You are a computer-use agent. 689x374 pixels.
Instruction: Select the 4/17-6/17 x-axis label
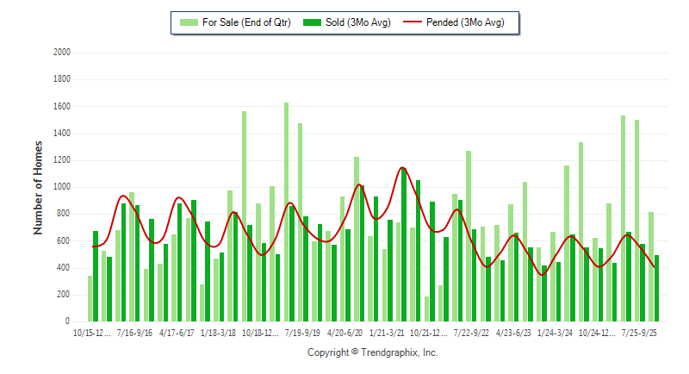coord(176,333)
